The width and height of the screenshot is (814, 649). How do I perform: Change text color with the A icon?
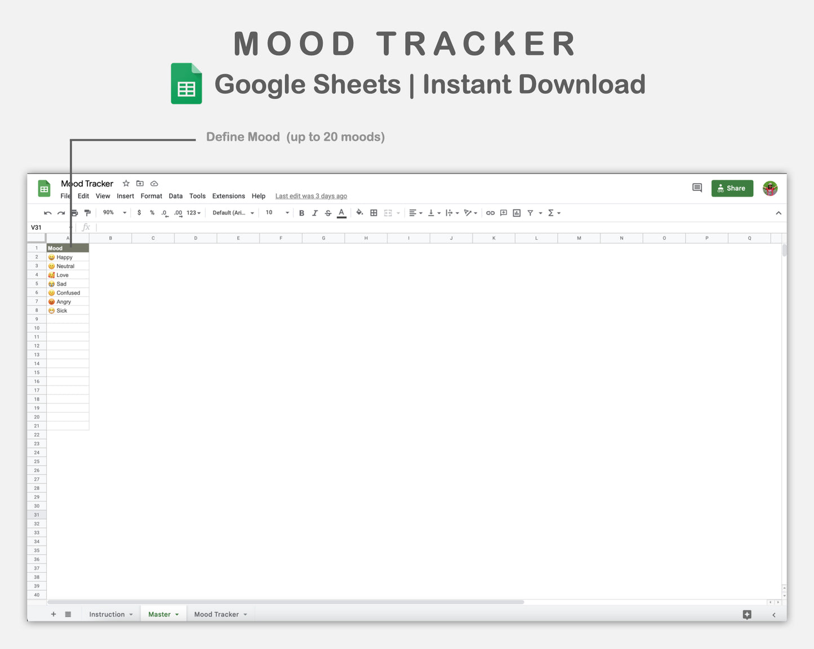point(341,212)
